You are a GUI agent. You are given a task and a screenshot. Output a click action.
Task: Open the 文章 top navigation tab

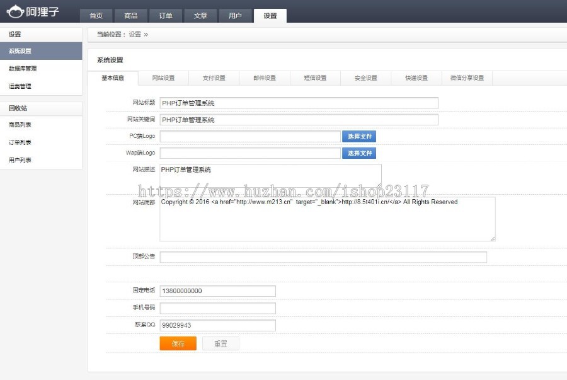tap(200, 16)
